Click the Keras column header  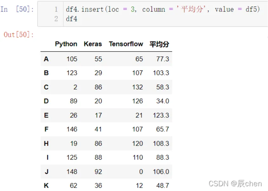click(93, 44)
